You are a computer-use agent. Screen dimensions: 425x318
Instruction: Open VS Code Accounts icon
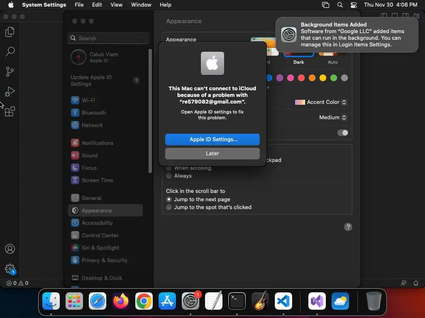pos(10,249)
